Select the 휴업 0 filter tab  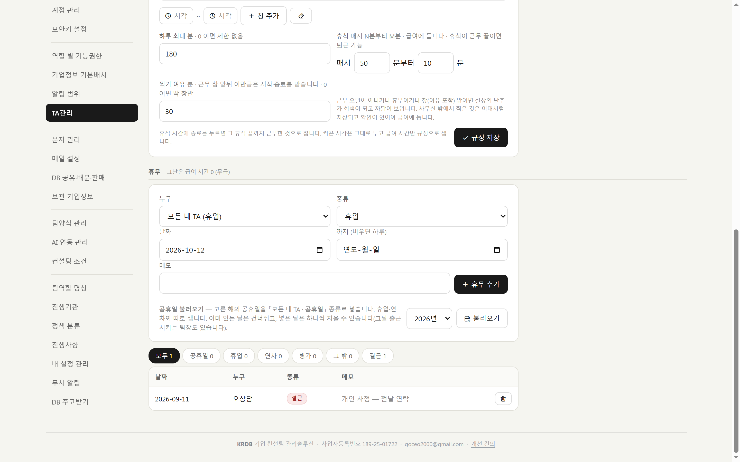(239, 356)
